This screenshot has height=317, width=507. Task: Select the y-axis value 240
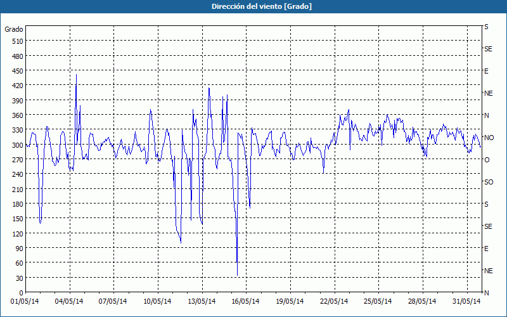pos(18,174)
